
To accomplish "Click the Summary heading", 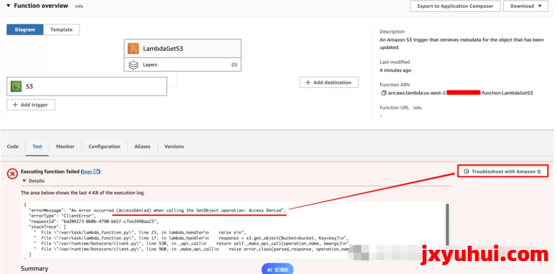I will click(x=35, y=269).
